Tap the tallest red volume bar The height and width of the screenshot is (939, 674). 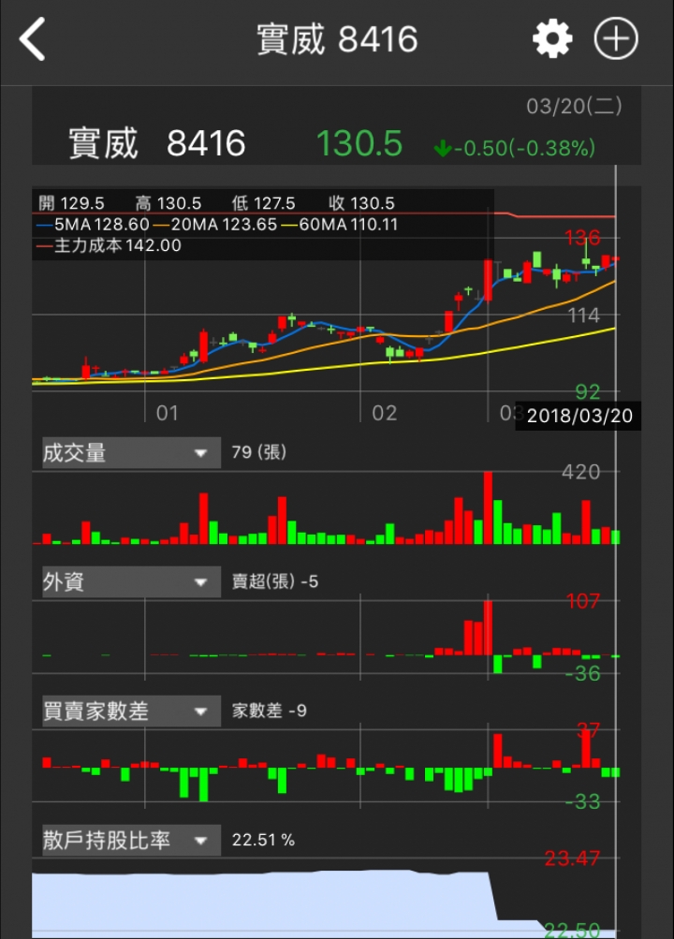click(488, 507)
